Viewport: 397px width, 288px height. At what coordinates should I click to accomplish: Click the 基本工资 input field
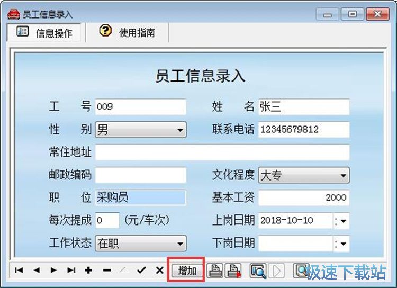pyautogui.click(x=304, y=197)
